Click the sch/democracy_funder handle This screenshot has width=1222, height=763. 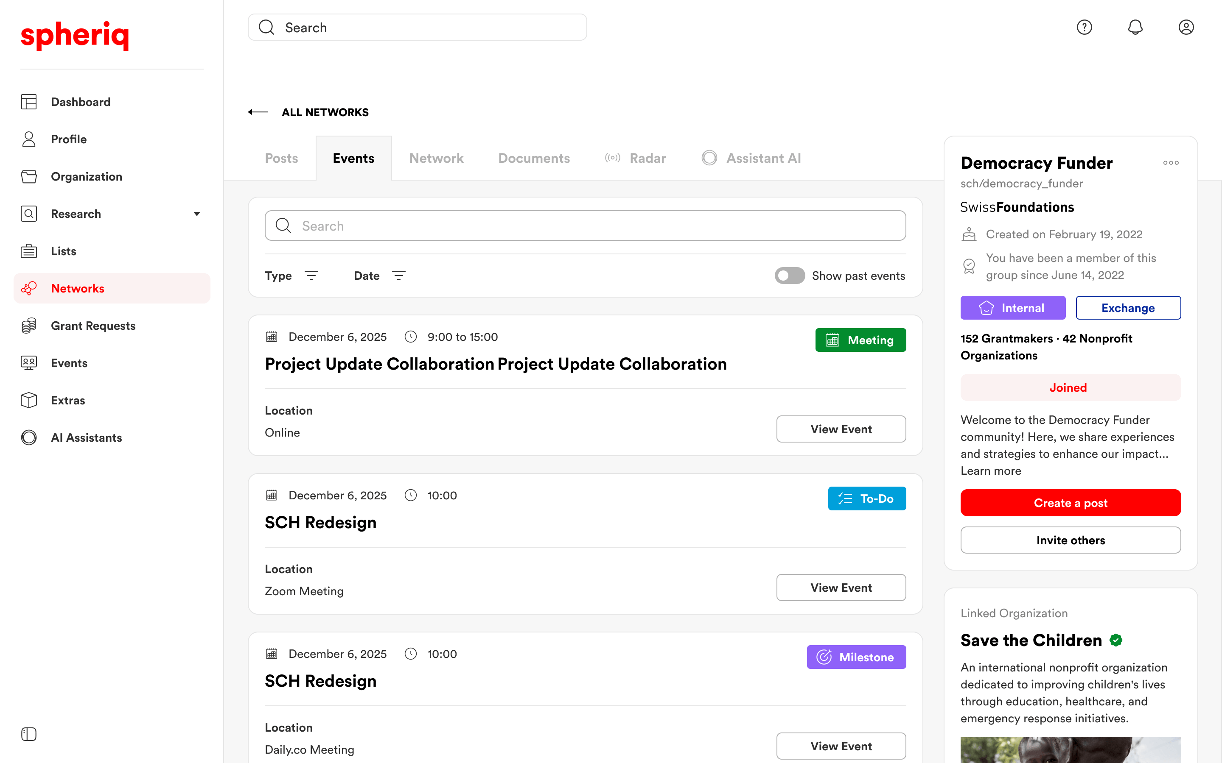[x=1022, y=184]
